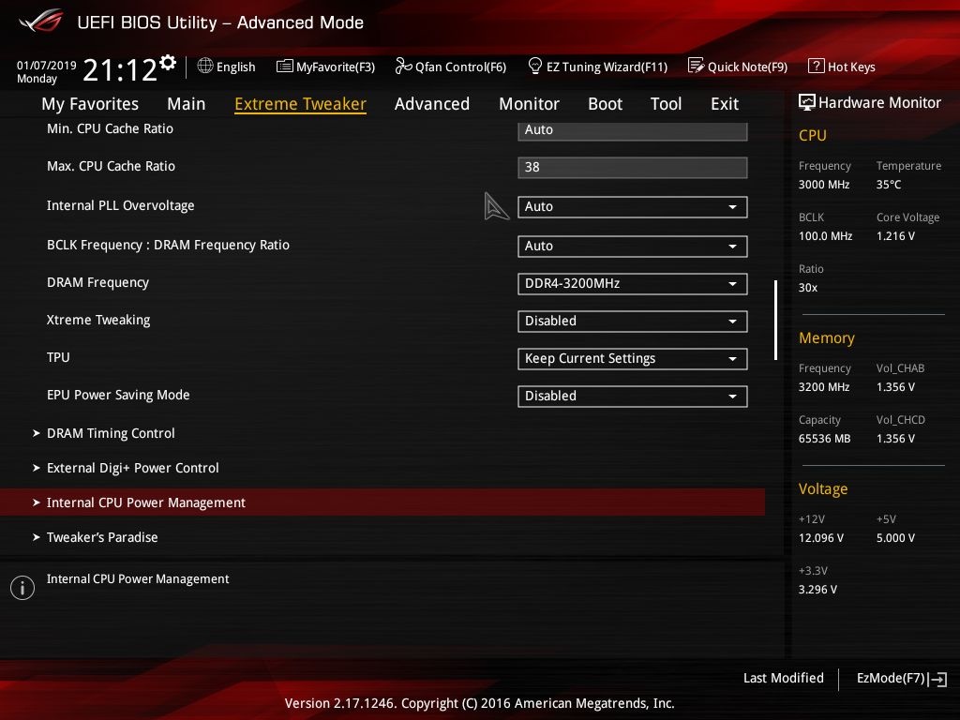The height and width of the screenshot is (720, 960).
Task: Click Max. CPU Cache Ratio field showing 38
Action: (x=633, y=167)
